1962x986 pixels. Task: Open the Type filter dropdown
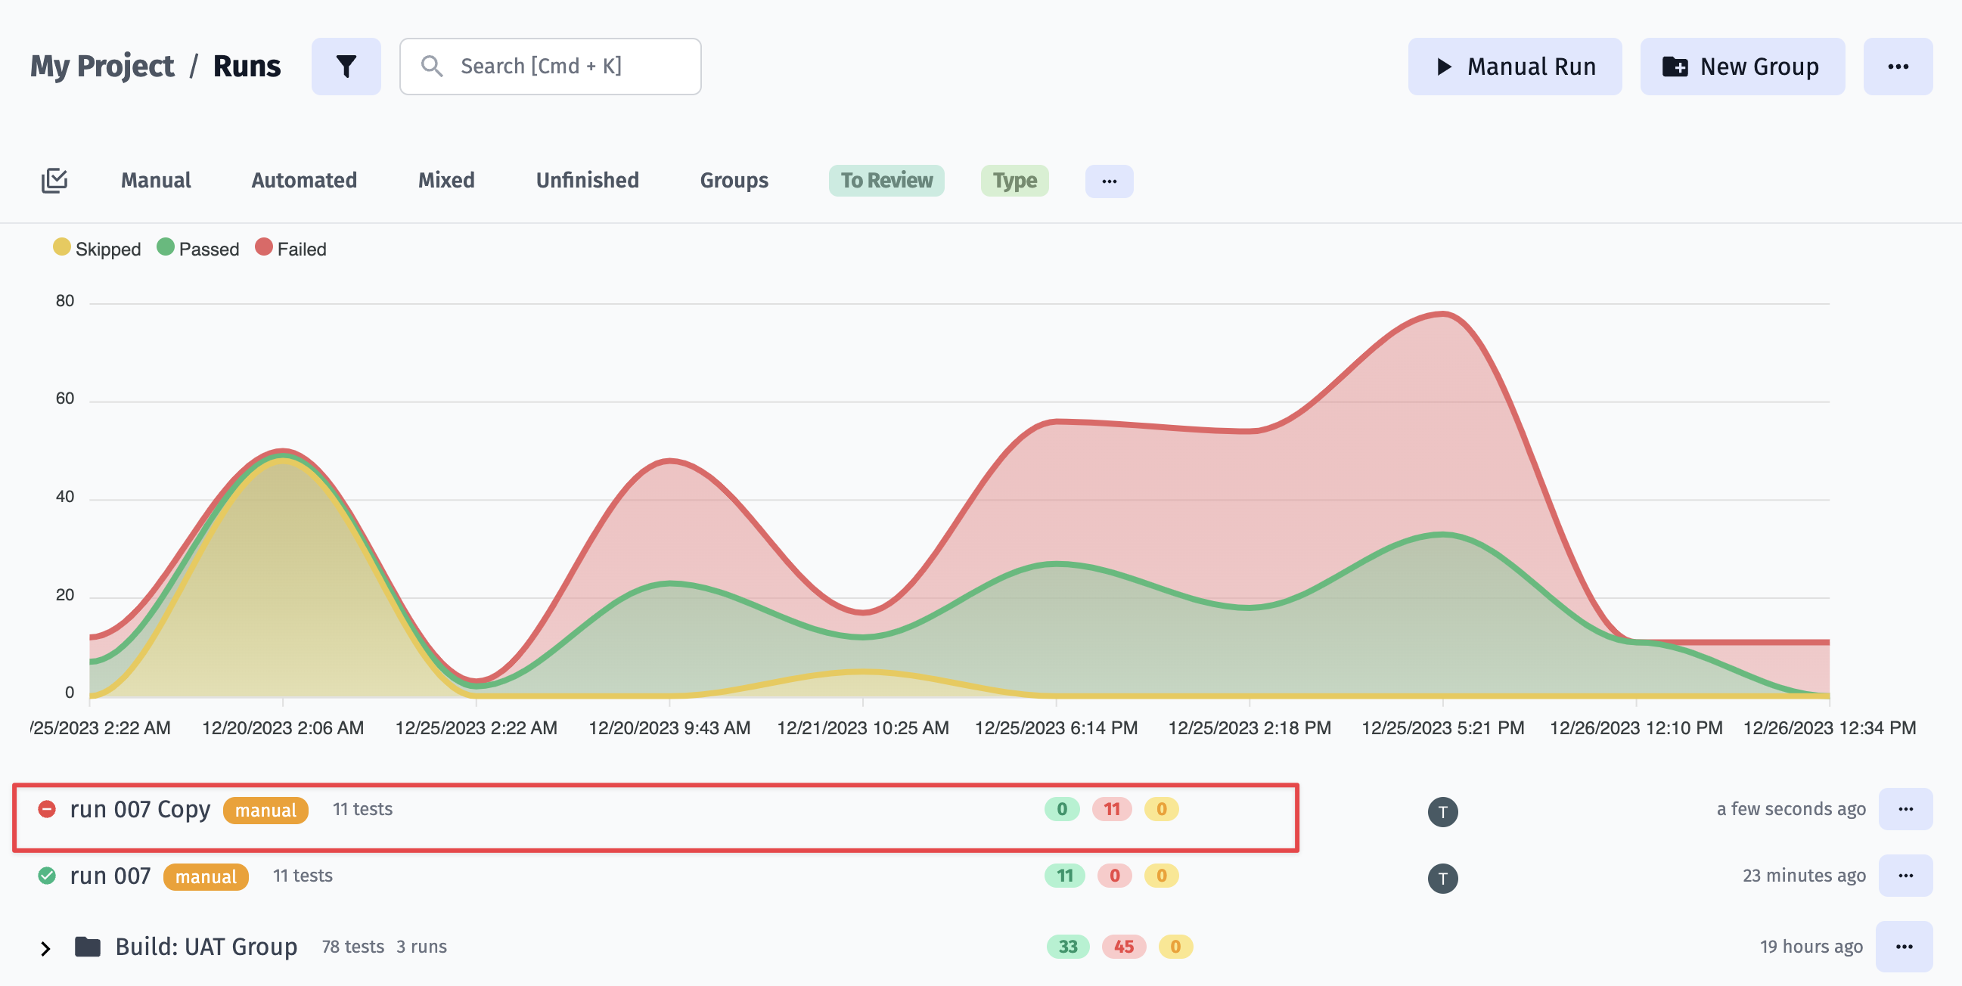[1015, 180]
